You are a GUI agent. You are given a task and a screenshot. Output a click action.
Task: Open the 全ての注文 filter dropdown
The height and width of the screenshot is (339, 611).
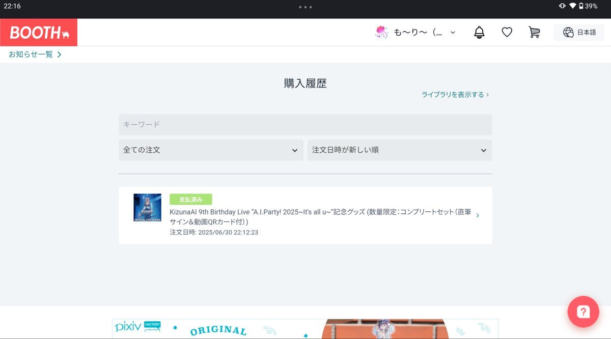211,150
